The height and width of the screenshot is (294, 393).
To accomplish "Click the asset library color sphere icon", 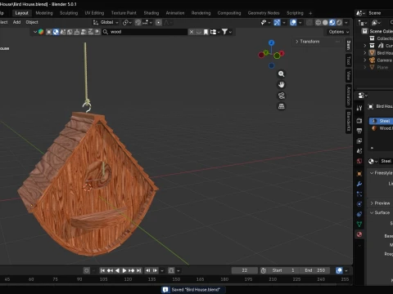I will pyautogui.click(x=41, y=32).
